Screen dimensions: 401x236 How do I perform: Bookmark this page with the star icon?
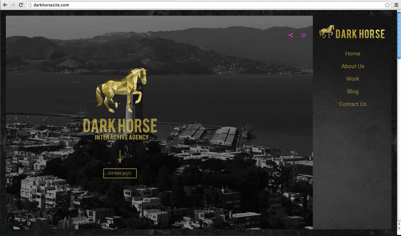(x=387, y=5)
